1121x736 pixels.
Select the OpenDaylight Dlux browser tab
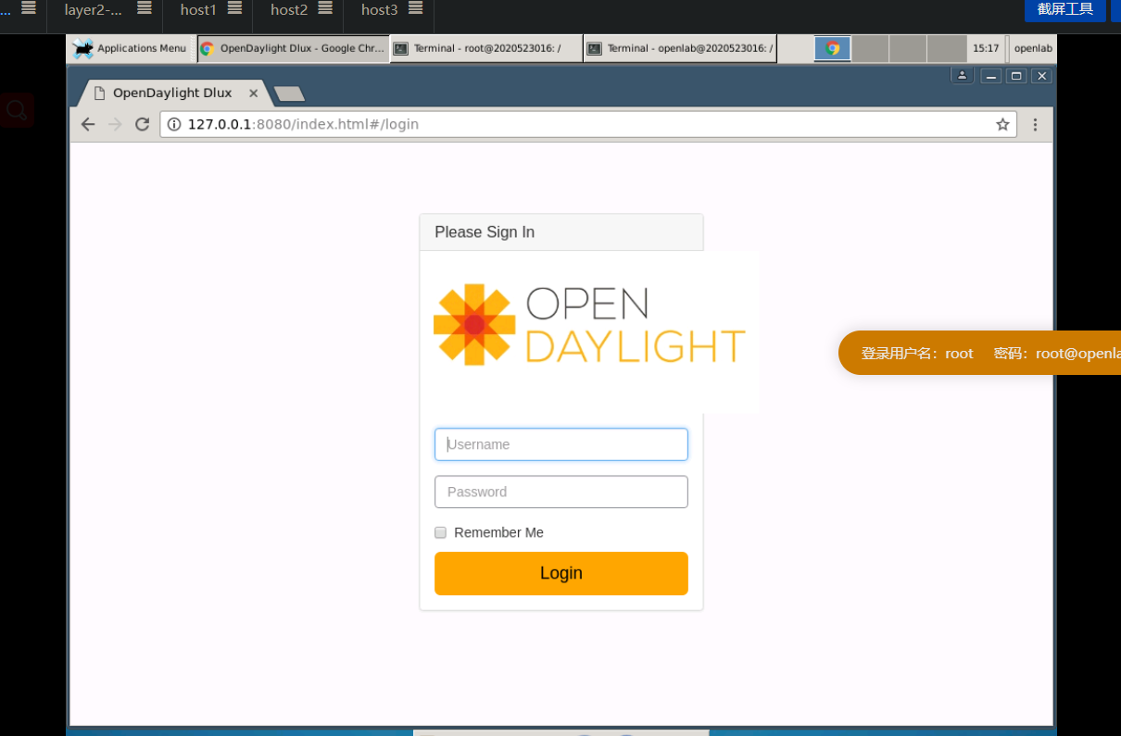pyautogui.click(x=170, y=93)
